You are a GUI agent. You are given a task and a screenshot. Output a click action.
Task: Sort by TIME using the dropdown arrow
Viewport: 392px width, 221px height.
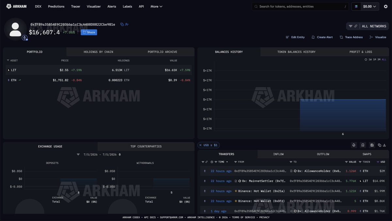[x=227, y=162]
